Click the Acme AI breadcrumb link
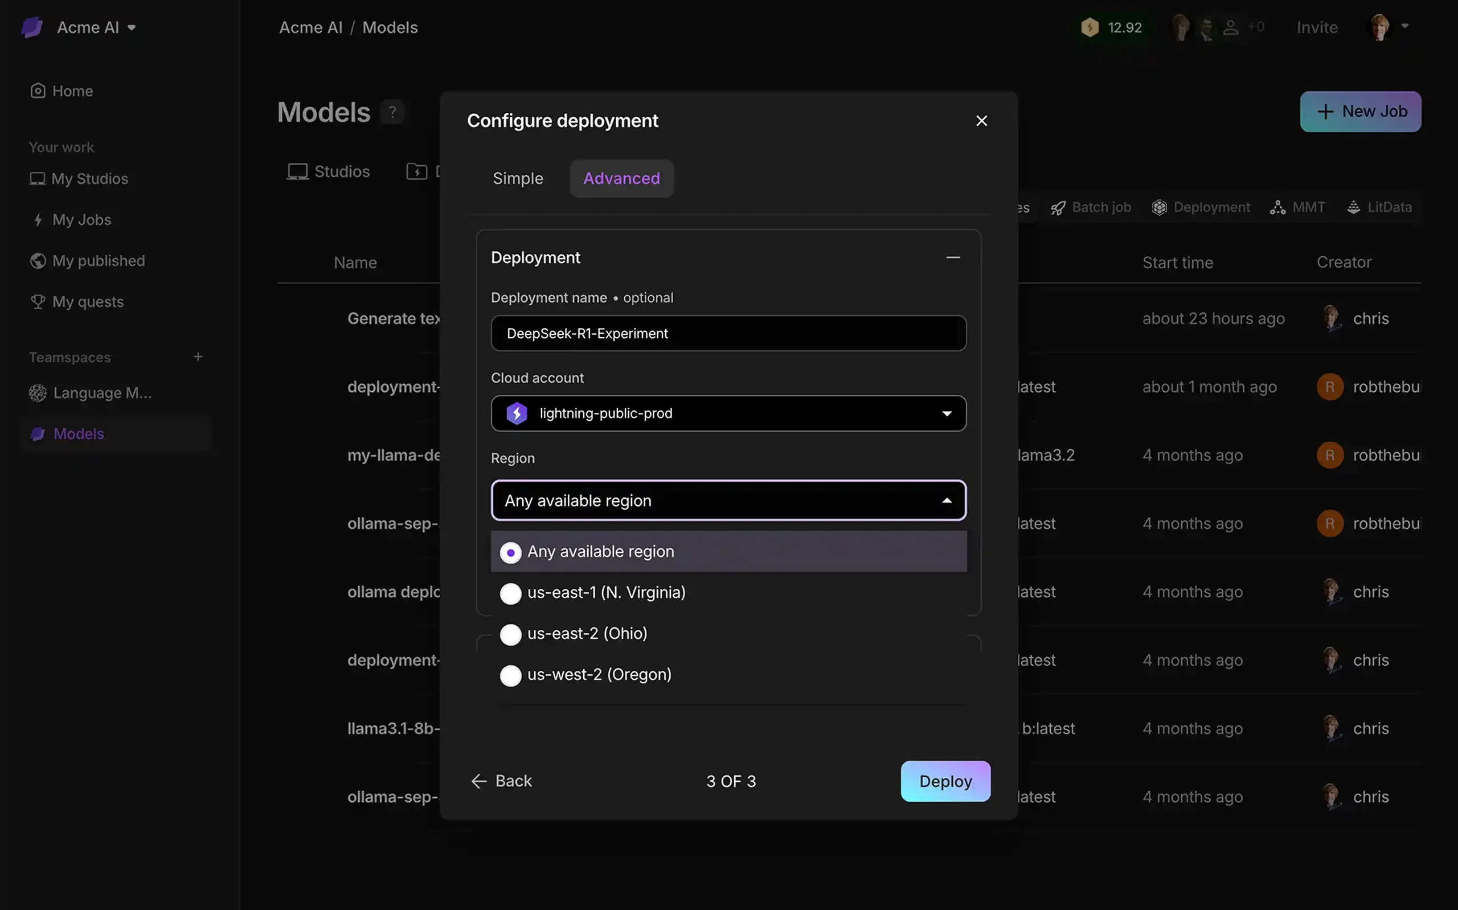Screen dimensions: 1458x910 tap(310, 28)
